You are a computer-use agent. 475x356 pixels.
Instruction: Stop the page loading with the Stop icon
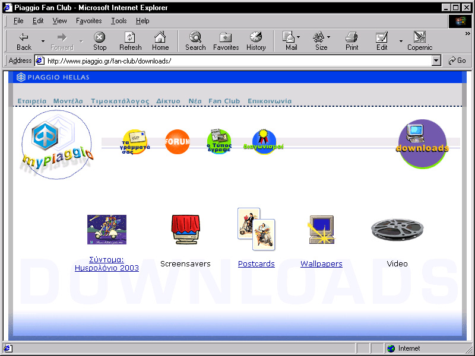pos(100,41)
